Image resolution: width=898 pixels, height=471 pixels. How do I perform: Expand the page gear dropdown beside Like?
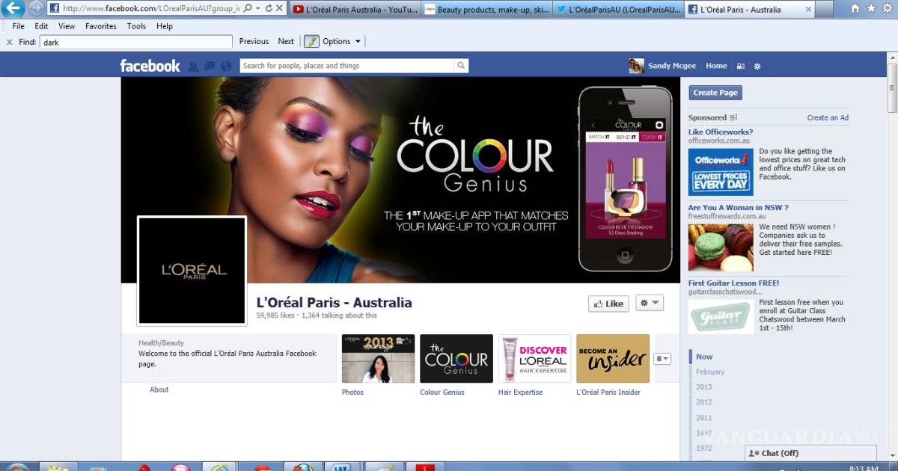pos(649,303)
